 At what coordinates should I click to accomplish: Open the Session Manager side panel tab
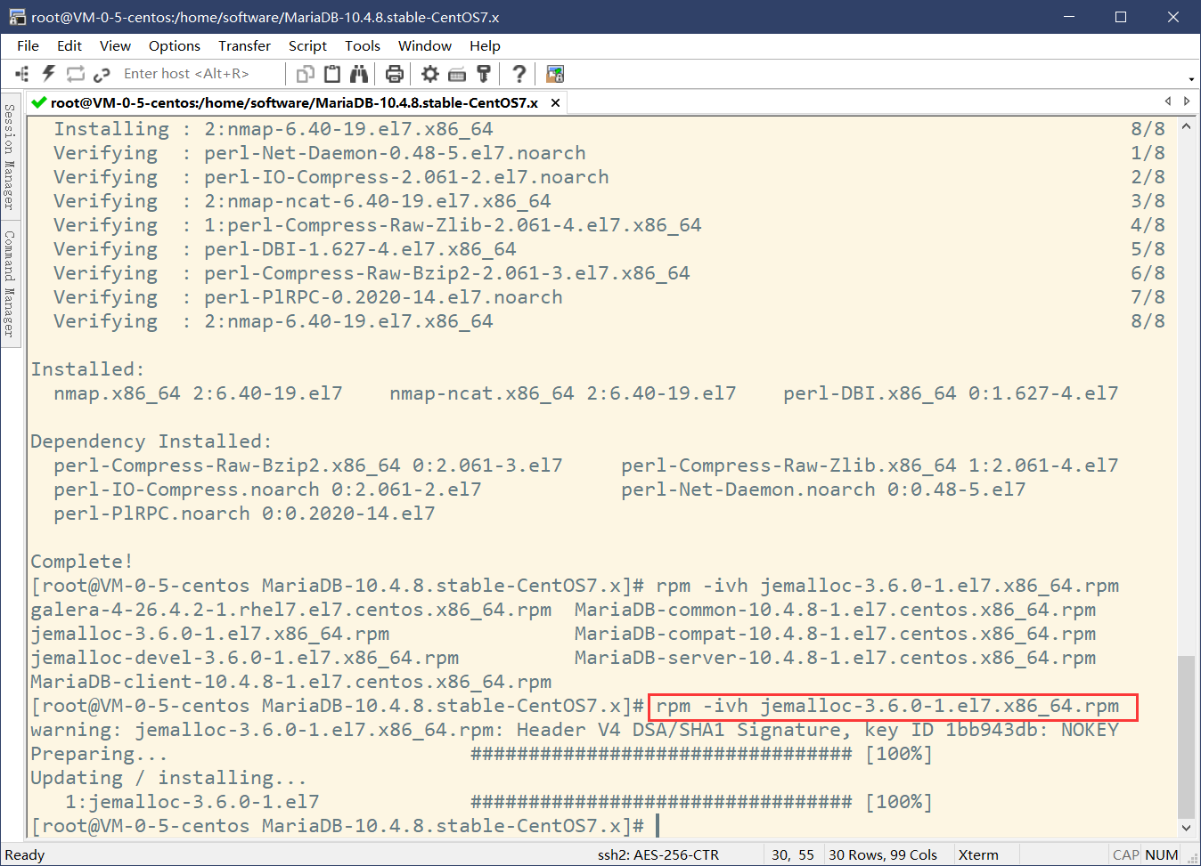click(x=10, y=157)
